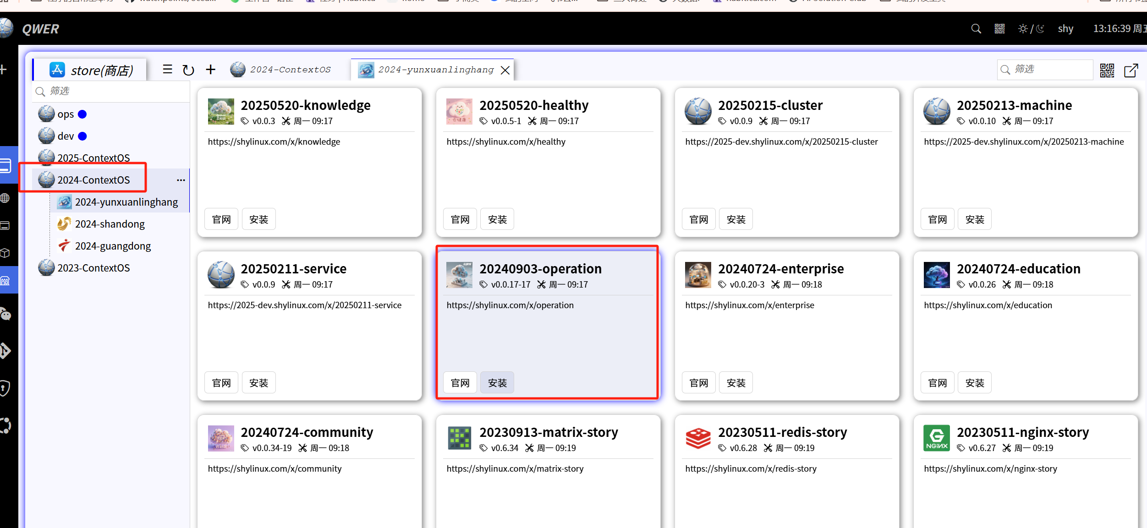
Task: Click the shield icon in left sidebar
Action: (5, 388)
